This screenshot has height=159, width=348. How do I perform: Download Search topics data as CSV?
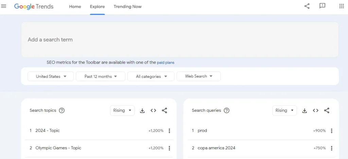(142, 110)
